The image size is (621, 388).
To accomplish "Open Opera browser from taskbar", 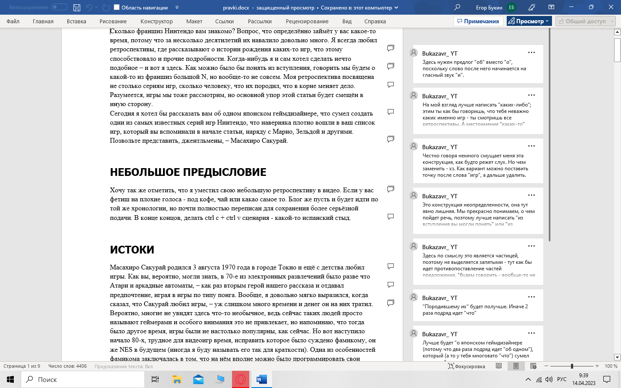I will click(x=241, y=379).
